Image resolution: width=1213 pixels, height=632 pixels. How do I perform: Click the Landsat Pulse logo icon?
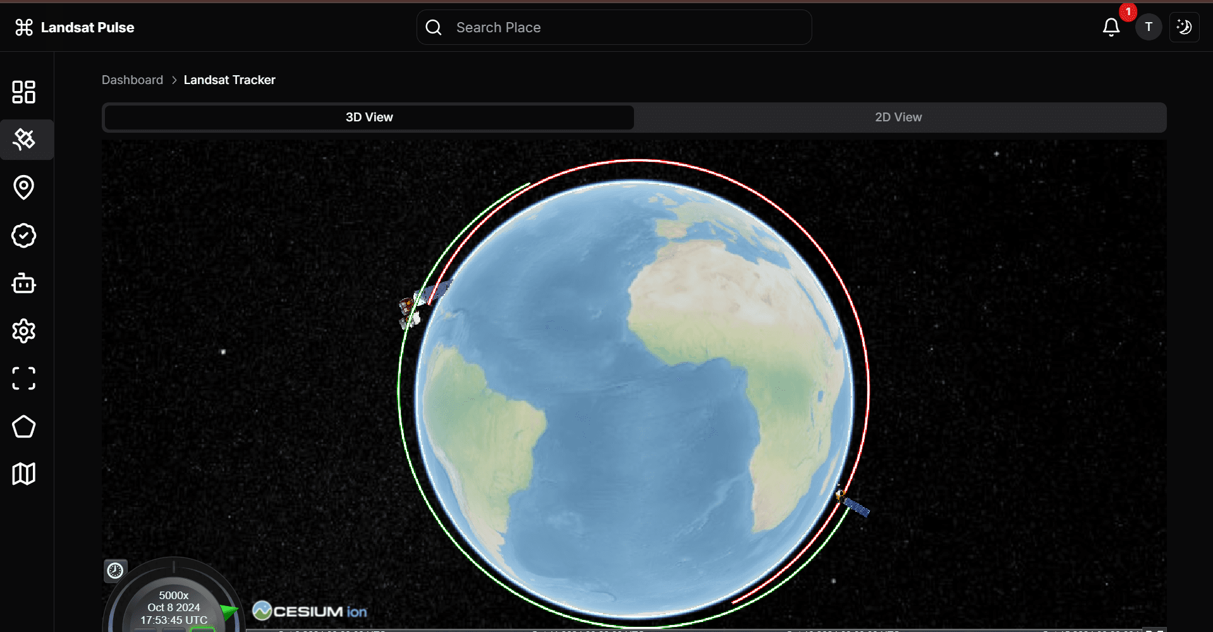(24, 27)
